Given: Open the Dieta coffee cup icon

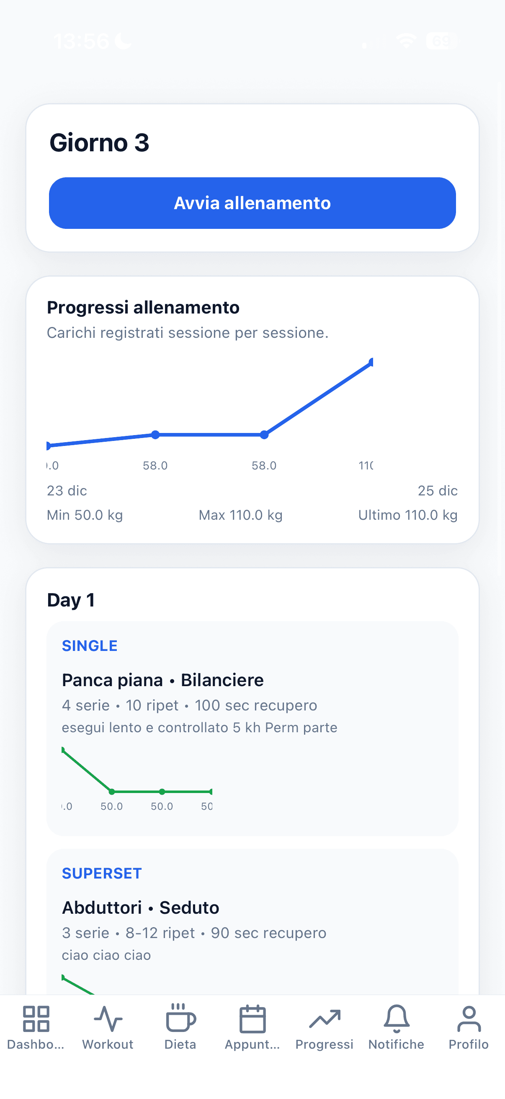Looking at the screenshot, I should pos(180,1019).
